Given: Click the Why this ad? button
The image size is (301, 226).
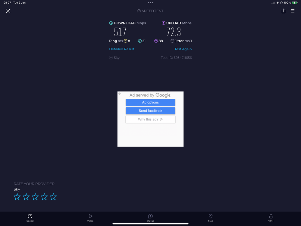Looking at the screenshot, I should point(150,119).
